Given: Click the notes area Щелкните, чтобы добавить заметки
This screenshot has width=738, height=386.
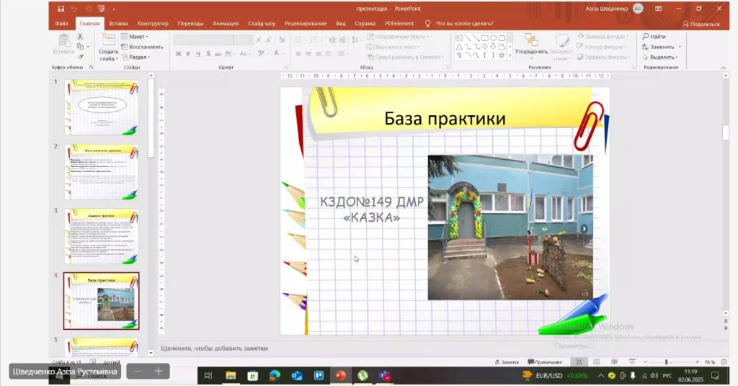Looking at the screenshot, I should click(214, 349).
